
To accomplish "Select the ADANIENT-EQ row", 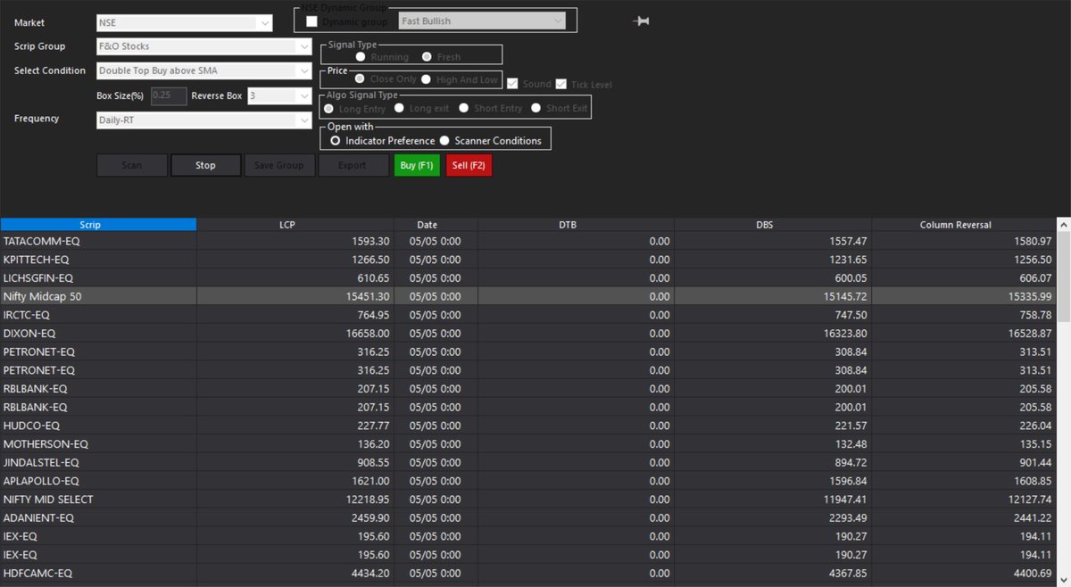I will pos(527,517).
